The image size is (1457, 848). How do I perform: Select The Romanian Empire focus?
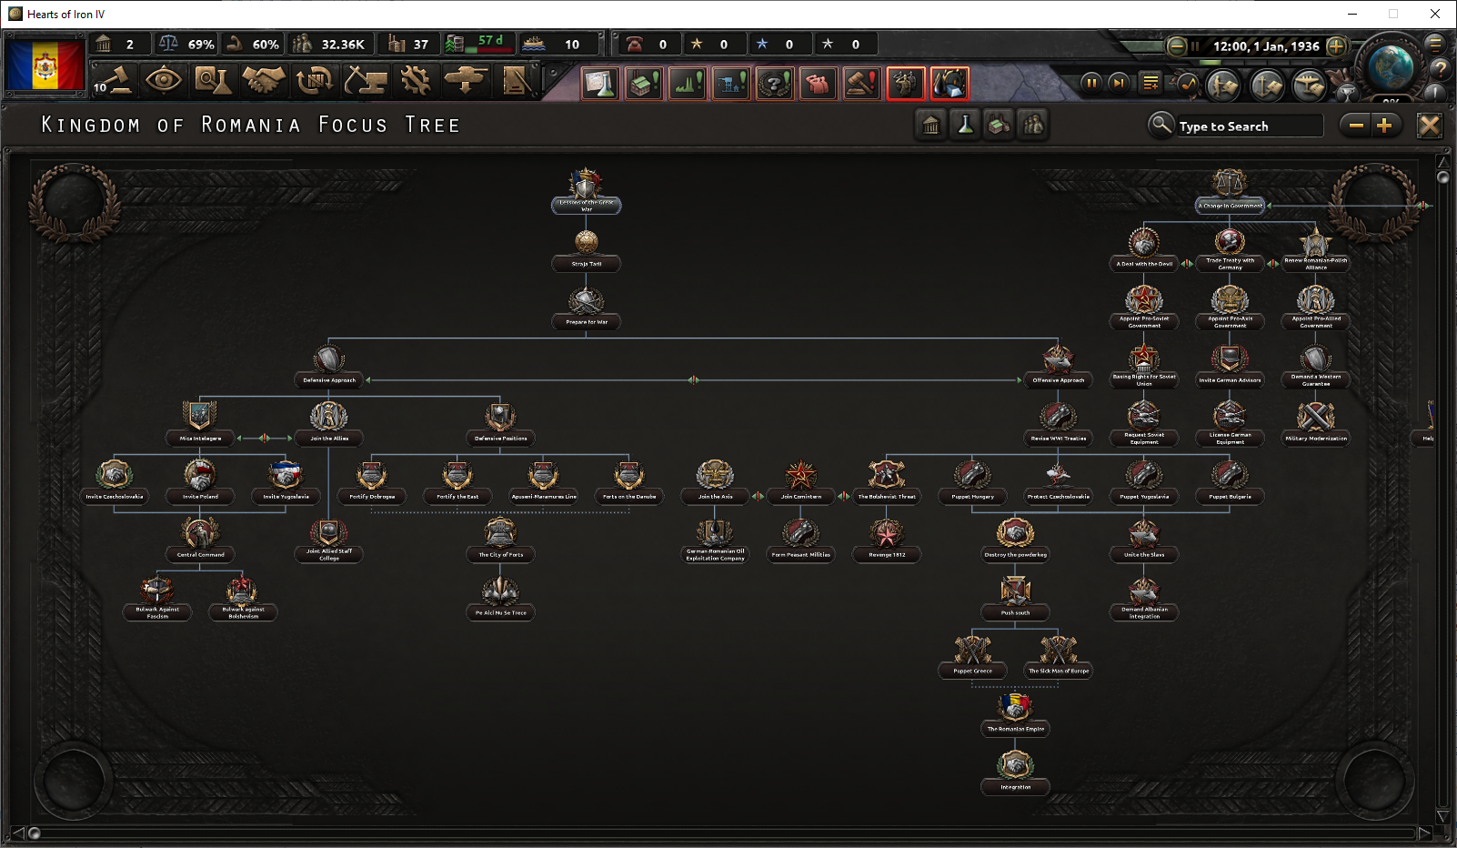tap(1016, 715)
